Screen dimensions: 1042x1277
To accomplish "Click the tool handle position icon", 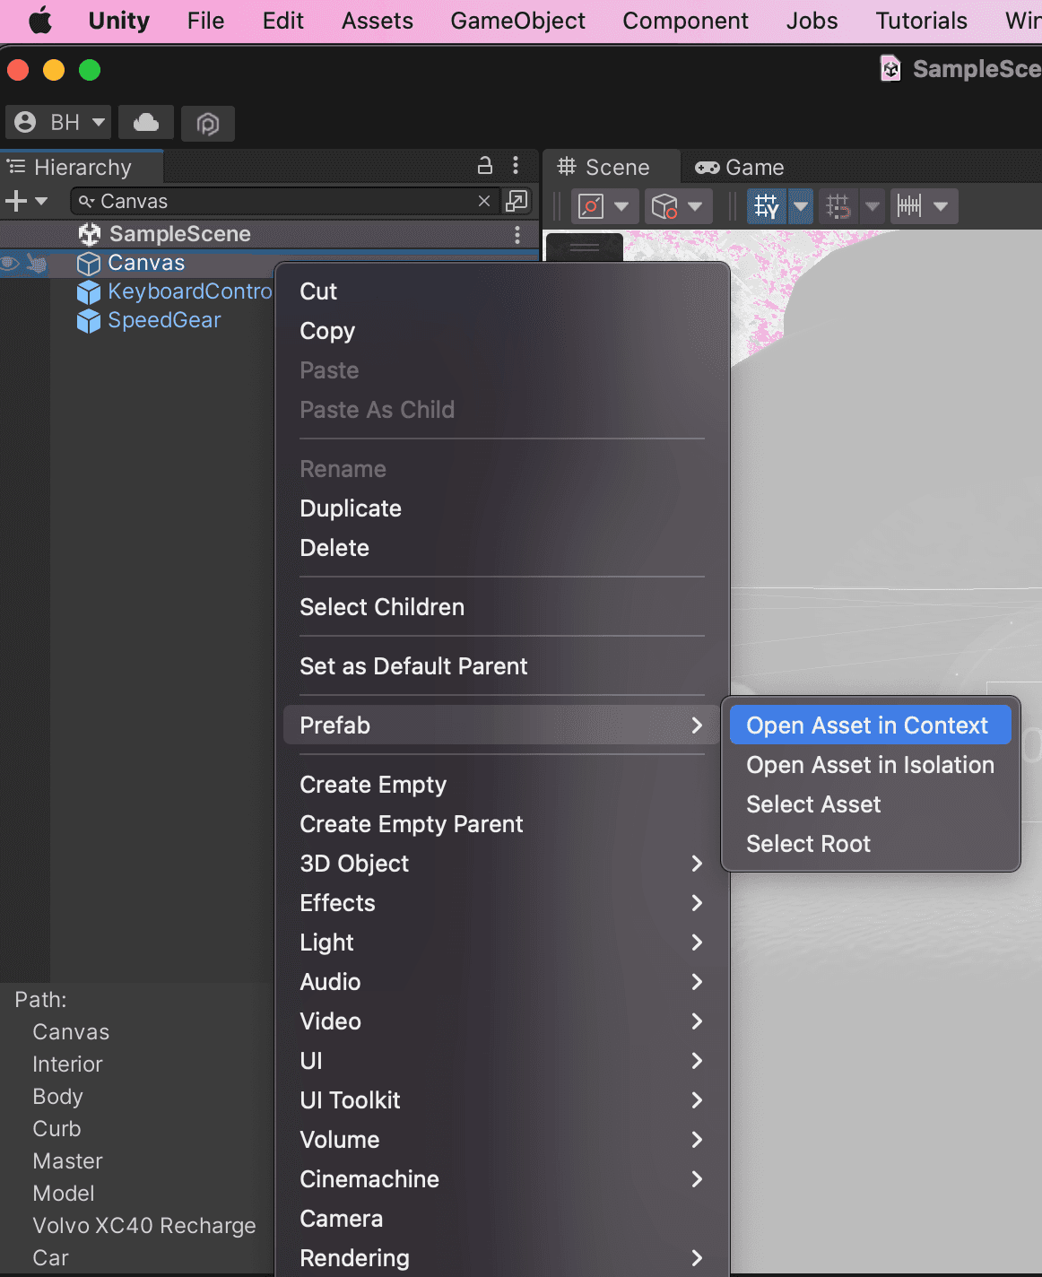I will (x=591, y=206).
